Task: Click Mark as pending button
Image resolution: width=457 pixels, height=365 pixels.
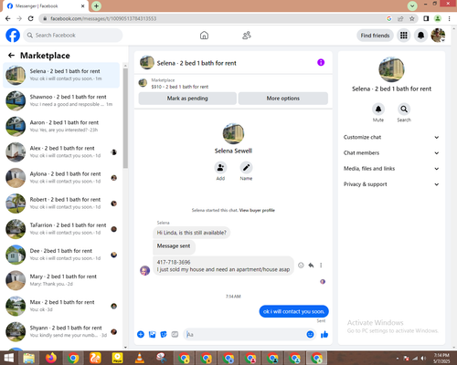Action: [187, 99]
